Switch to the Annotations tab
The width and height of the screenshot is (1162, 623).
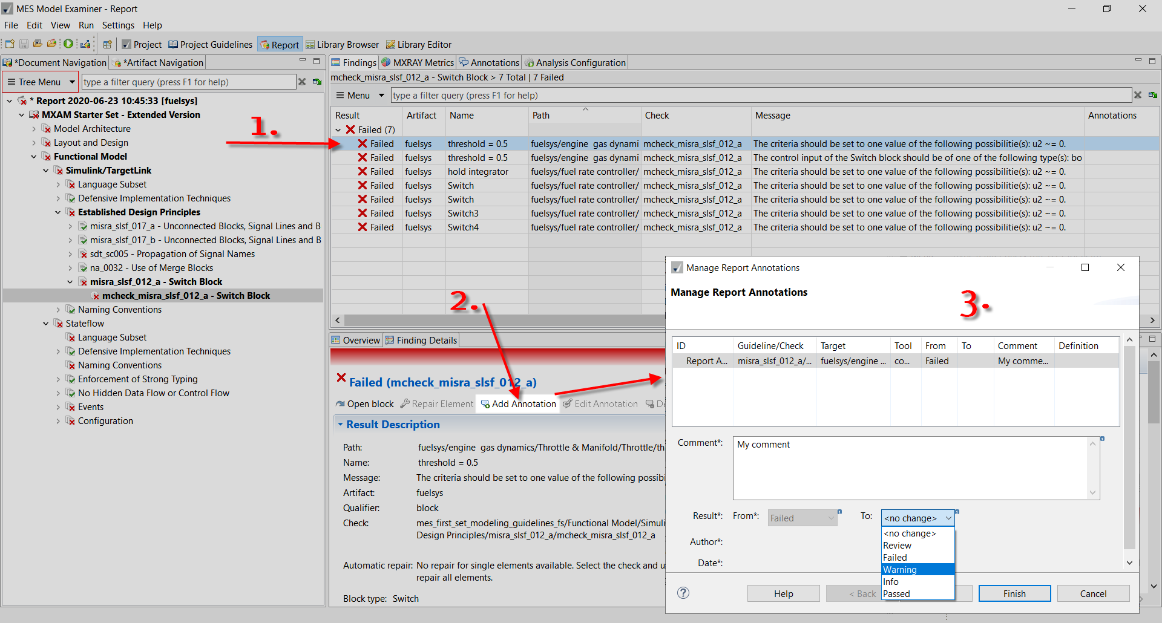coord(489,62)
